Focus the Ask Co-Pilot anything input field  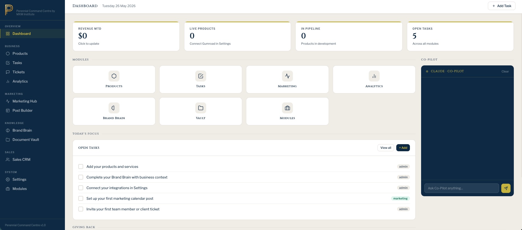point(462,188)
